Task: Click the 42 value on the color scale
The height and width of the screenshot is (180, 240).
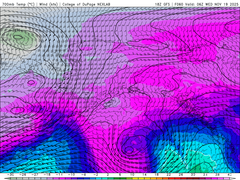Action: pyautogui.click(x=229, y=175)
